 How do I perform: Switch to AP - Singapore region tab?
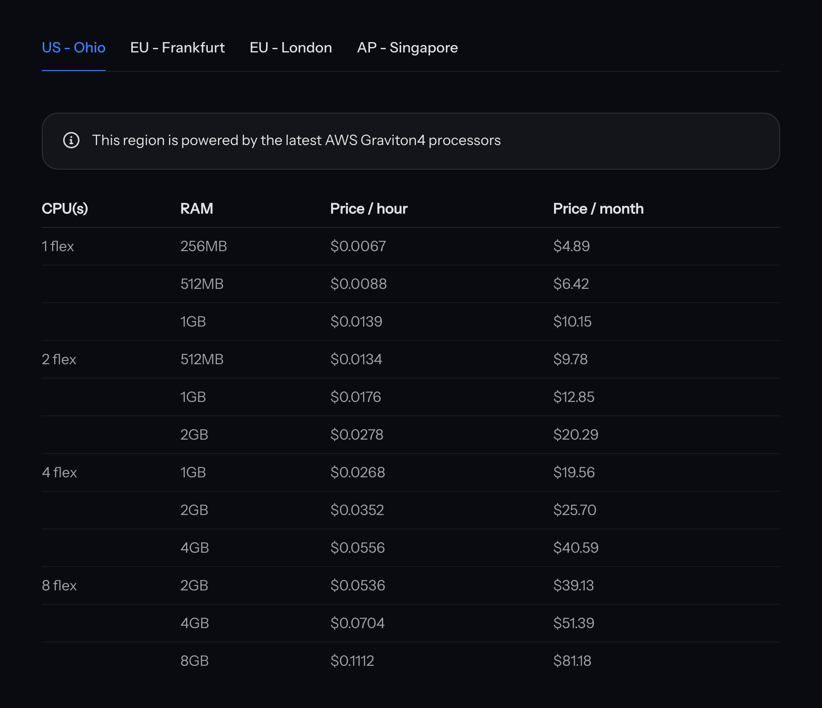(407, 48)
